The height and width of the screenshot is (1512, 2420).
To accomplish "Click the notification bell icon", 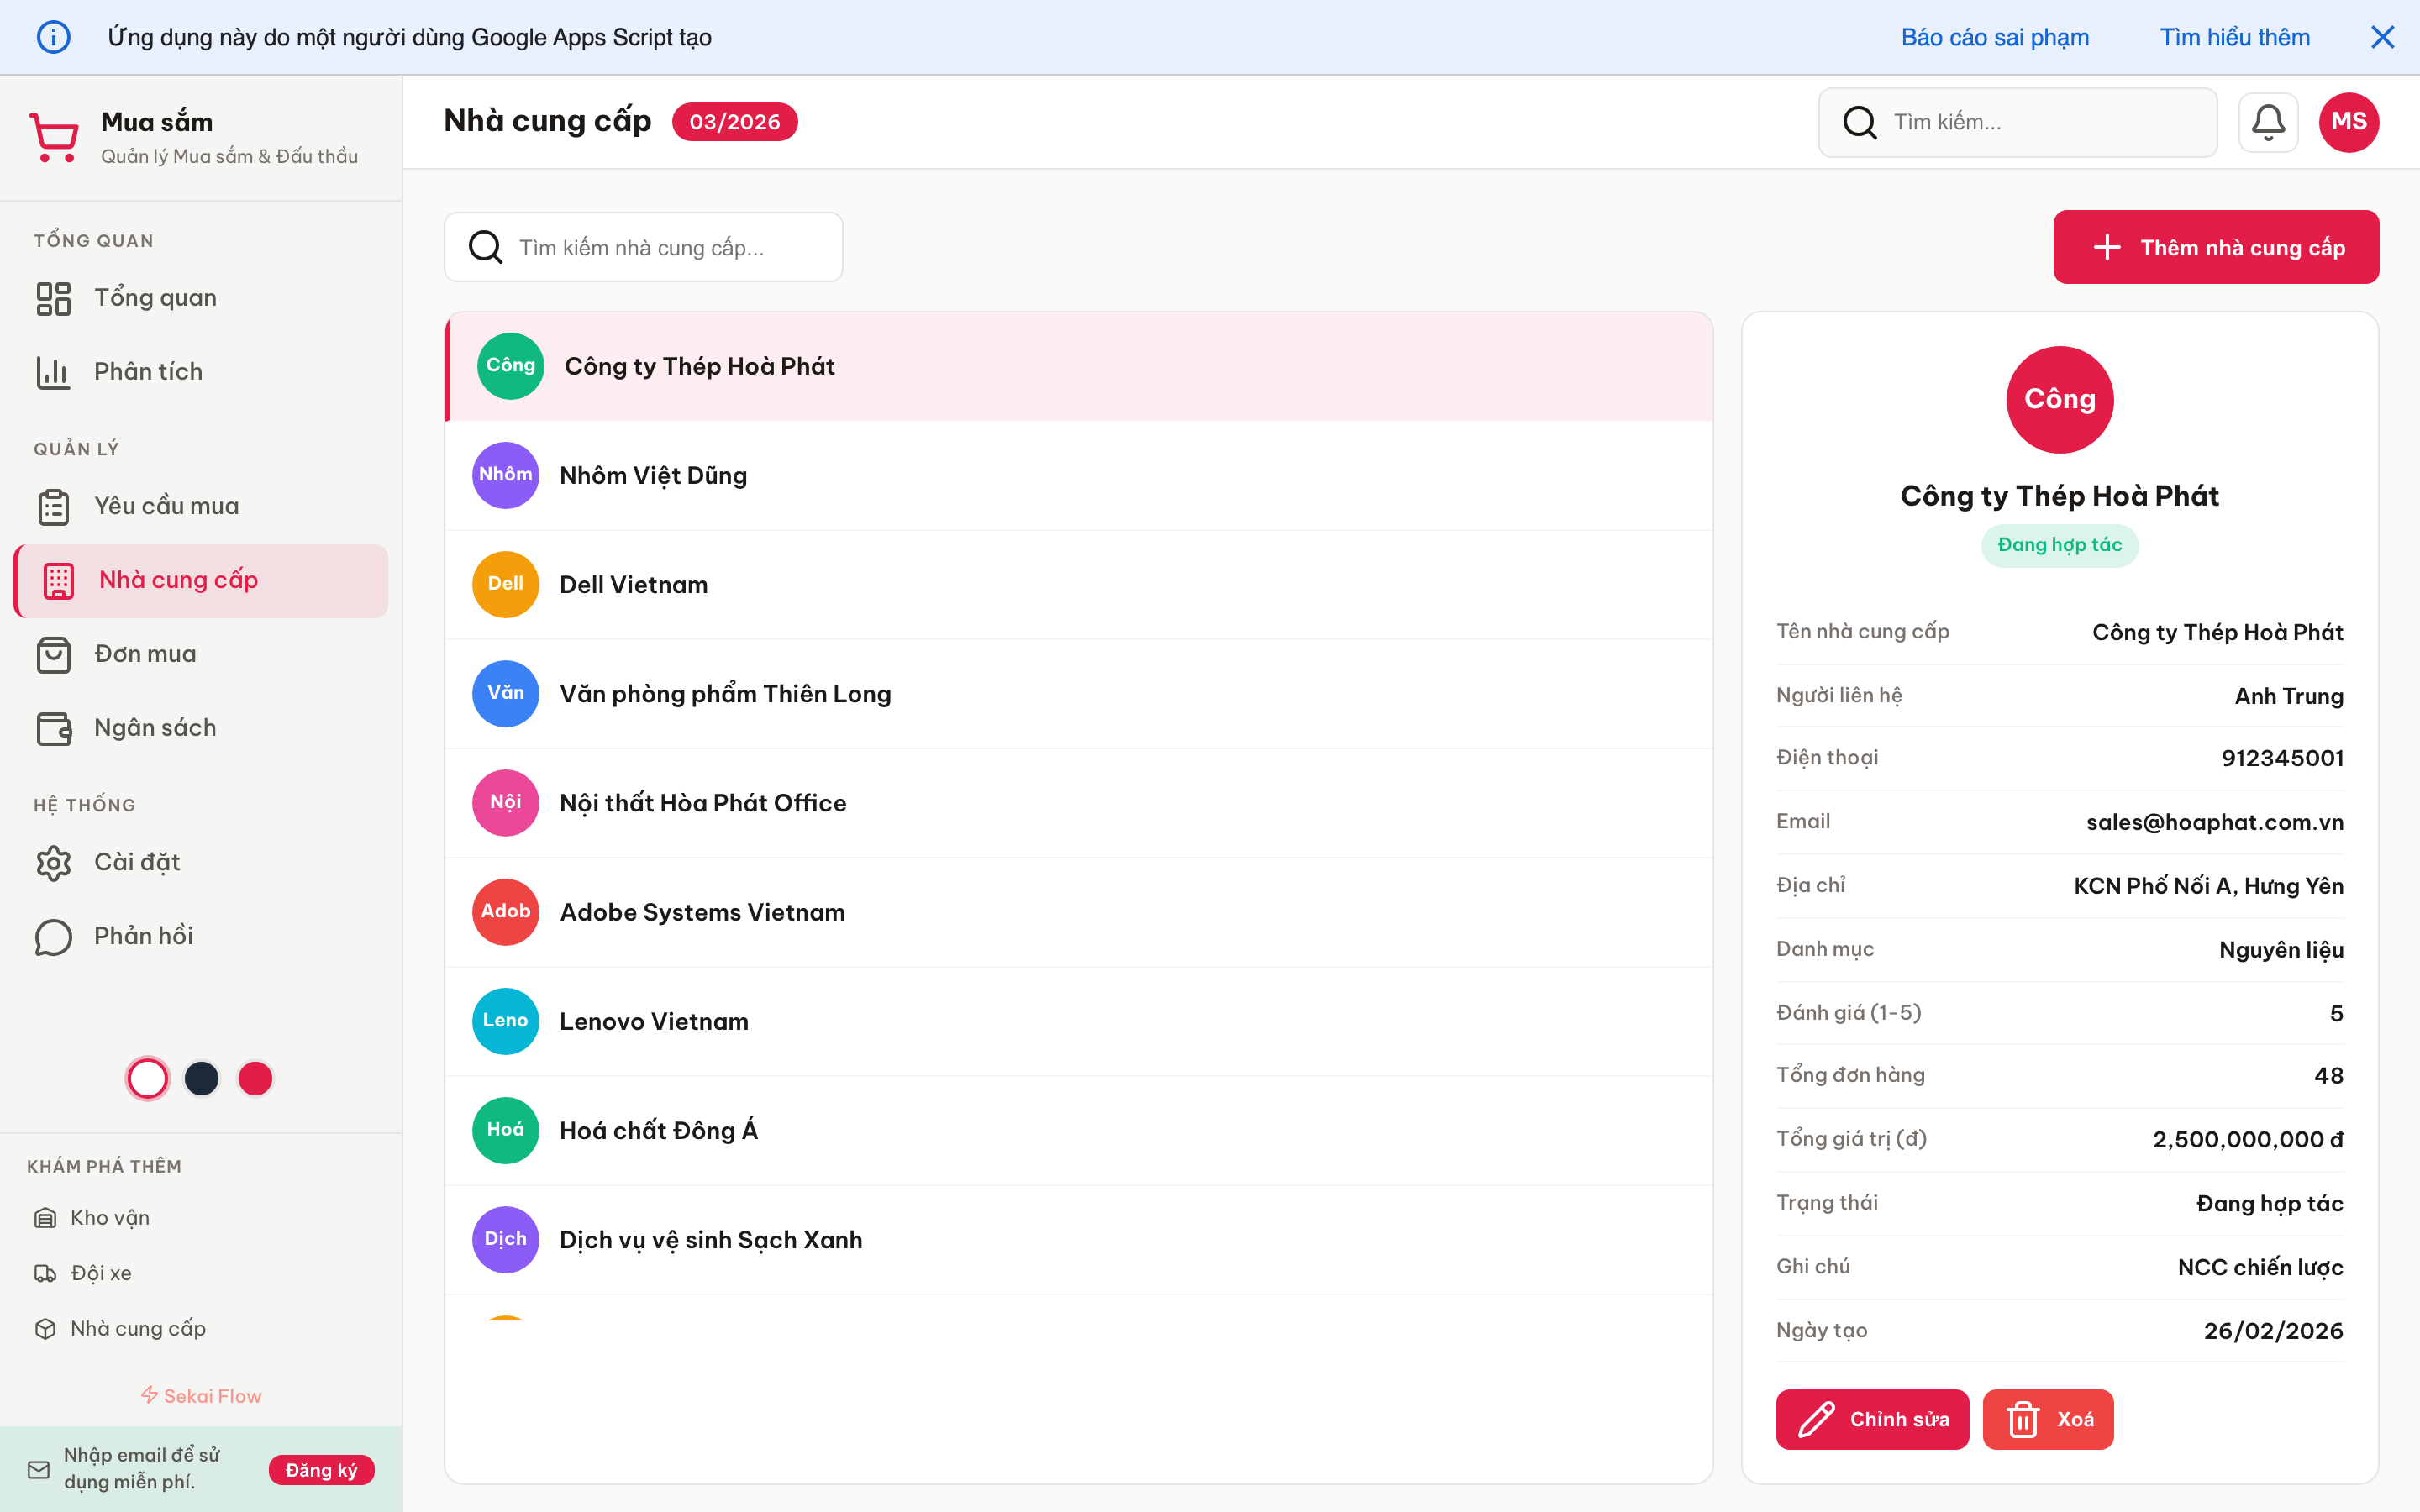I will pyautogui.click(x=2269, y=121).
